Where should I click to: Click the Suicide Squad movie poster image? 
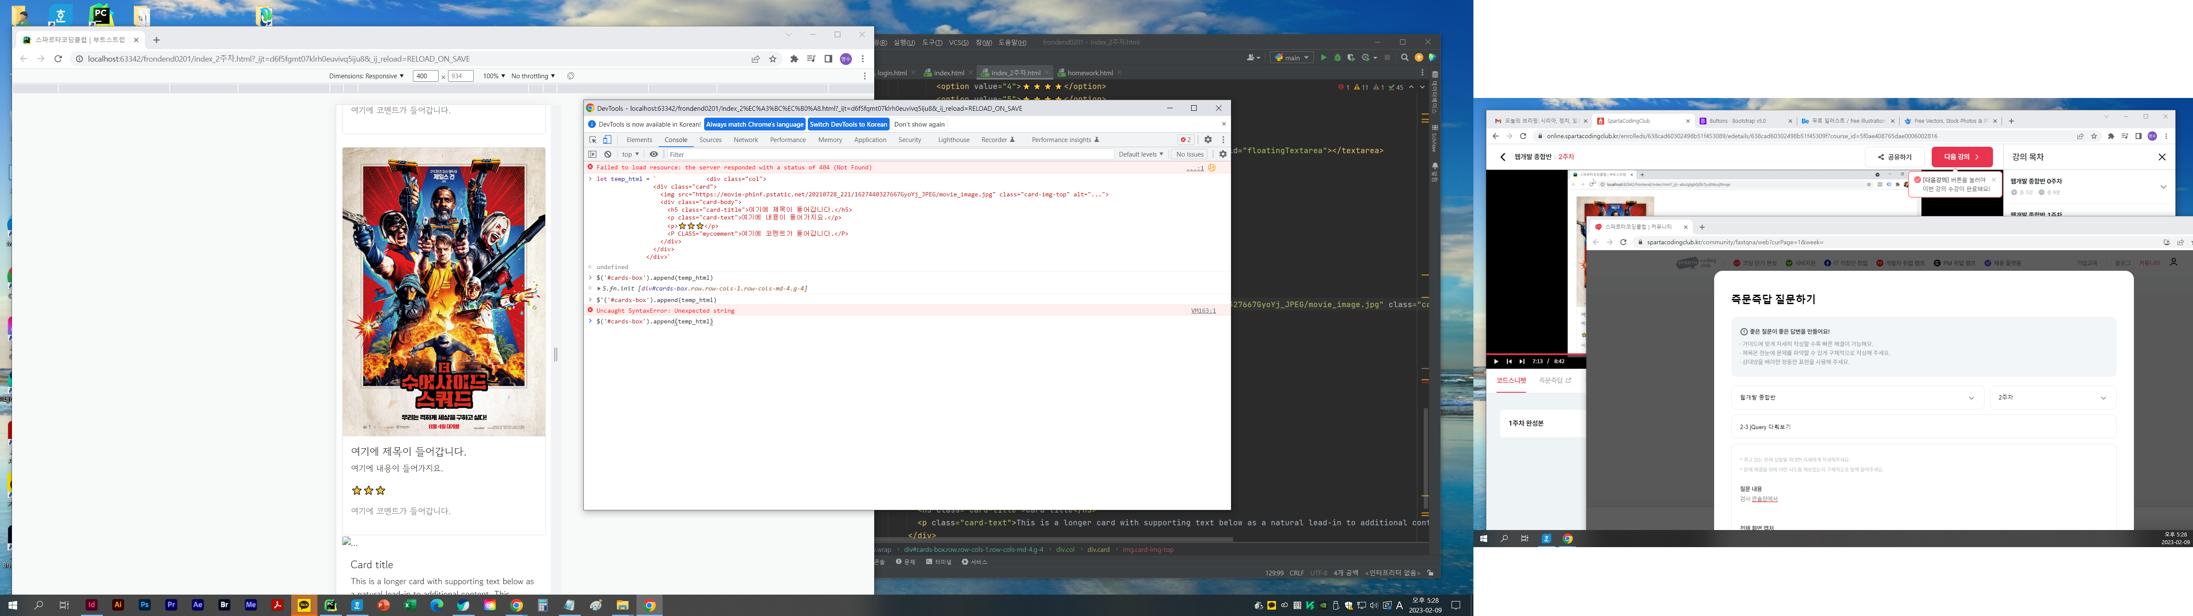pyautogui.click(x=444, y=292)
